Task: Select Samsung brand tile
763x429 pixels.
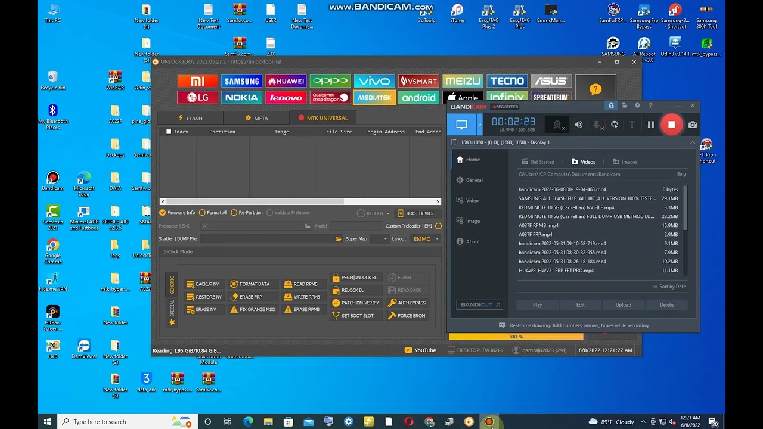Action: pyautogui.click(x=241, y=81)
